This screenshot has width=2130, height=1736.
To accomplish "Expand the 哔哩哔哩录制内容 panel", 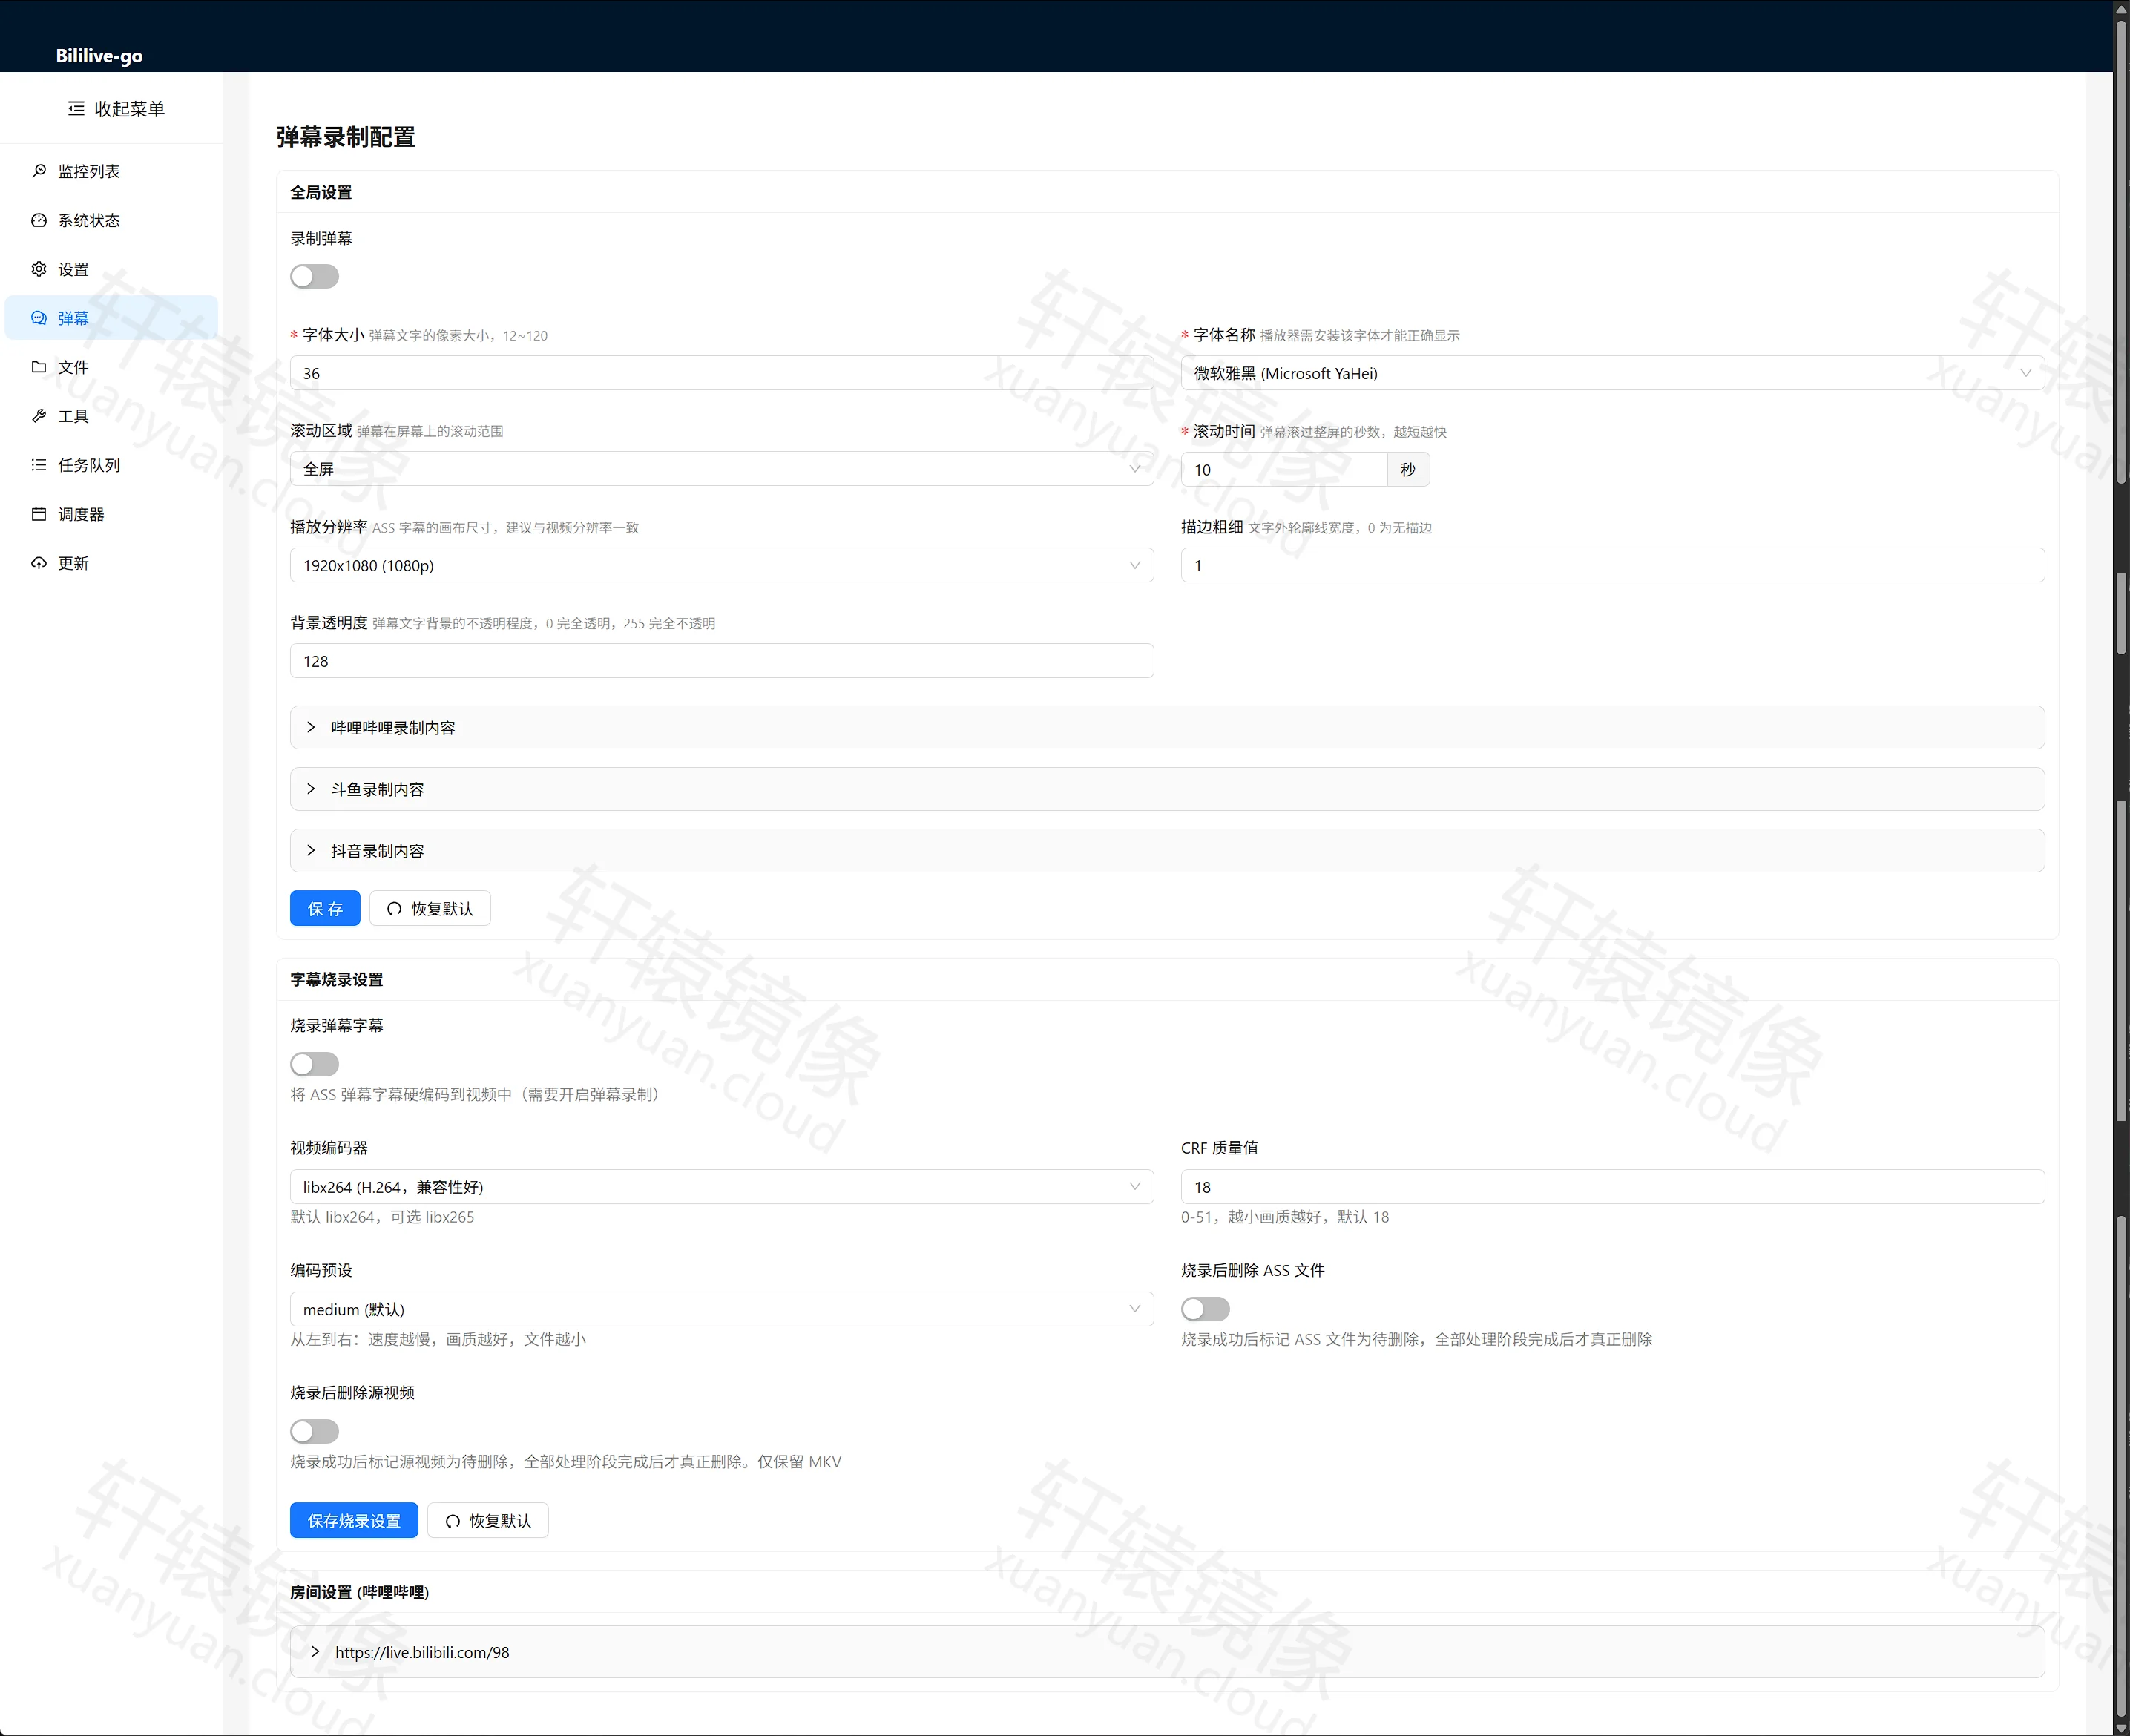I will click(x=1167, y=728).
